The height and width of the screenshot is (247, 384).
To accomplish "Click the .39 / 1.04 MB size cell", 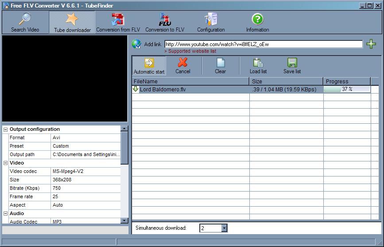I will point(286,89).
